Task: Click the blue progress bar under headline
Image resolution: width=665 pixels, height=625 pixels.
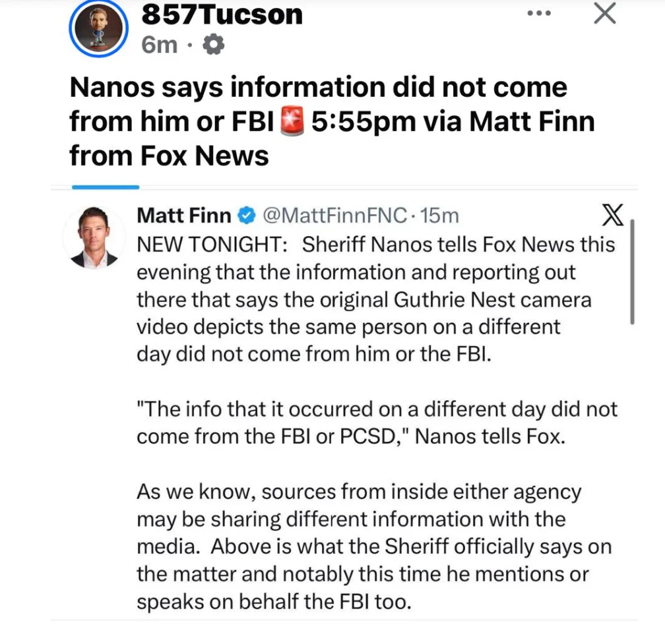Action: click(x=106, y=187)
